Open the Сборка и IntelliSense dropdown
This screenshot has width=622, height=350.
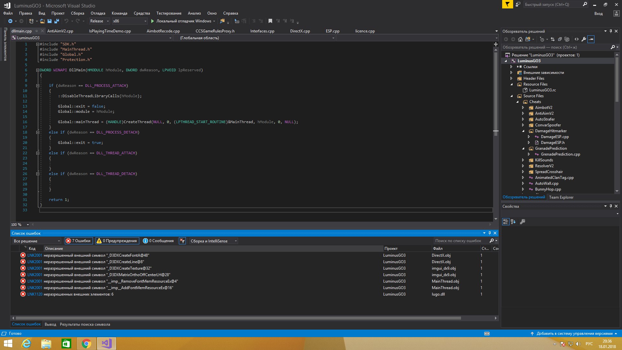(x=213, y=241)
